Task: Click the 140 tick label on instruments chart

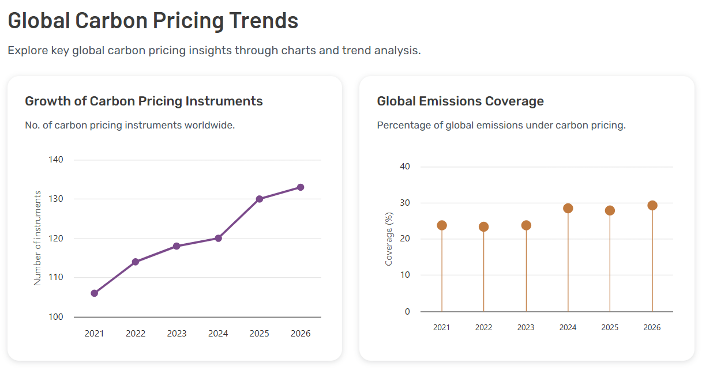Action: (57, 160)
